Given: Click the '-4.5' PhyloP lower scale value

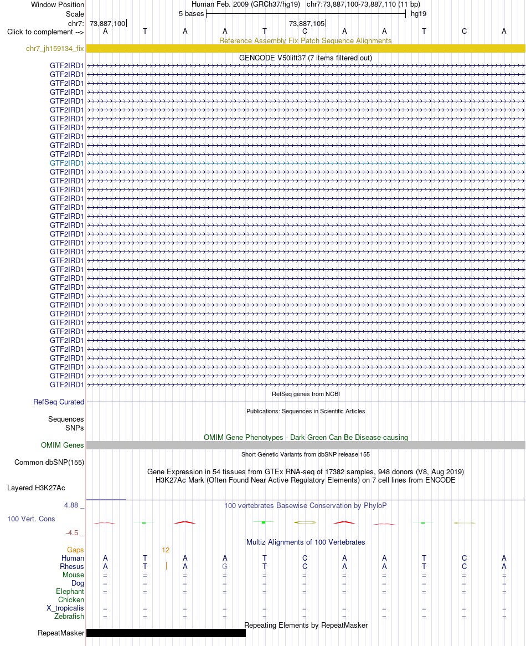Looking at the screenshot, I should point(72,533).
